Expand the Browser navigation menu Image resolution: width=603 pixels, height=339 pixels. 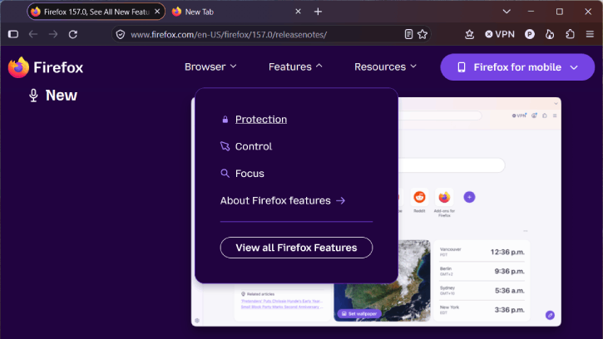coord(210,66)
